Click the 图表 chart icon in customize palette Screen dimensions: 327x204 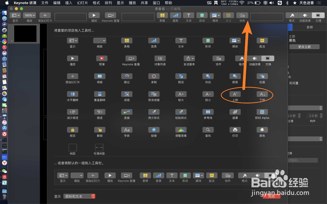click(154, 40)
